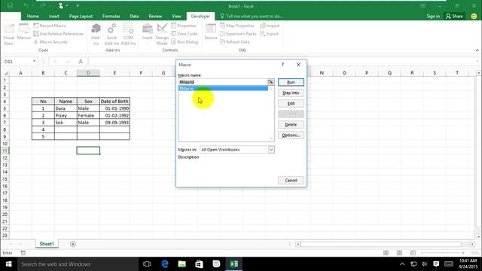Run the selected macro
482x271 pixels.
(291, 82)
